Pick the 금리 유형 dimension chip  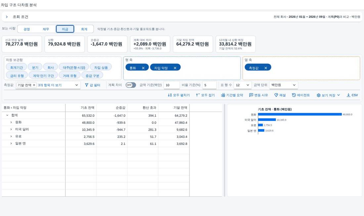coord(17,76)
